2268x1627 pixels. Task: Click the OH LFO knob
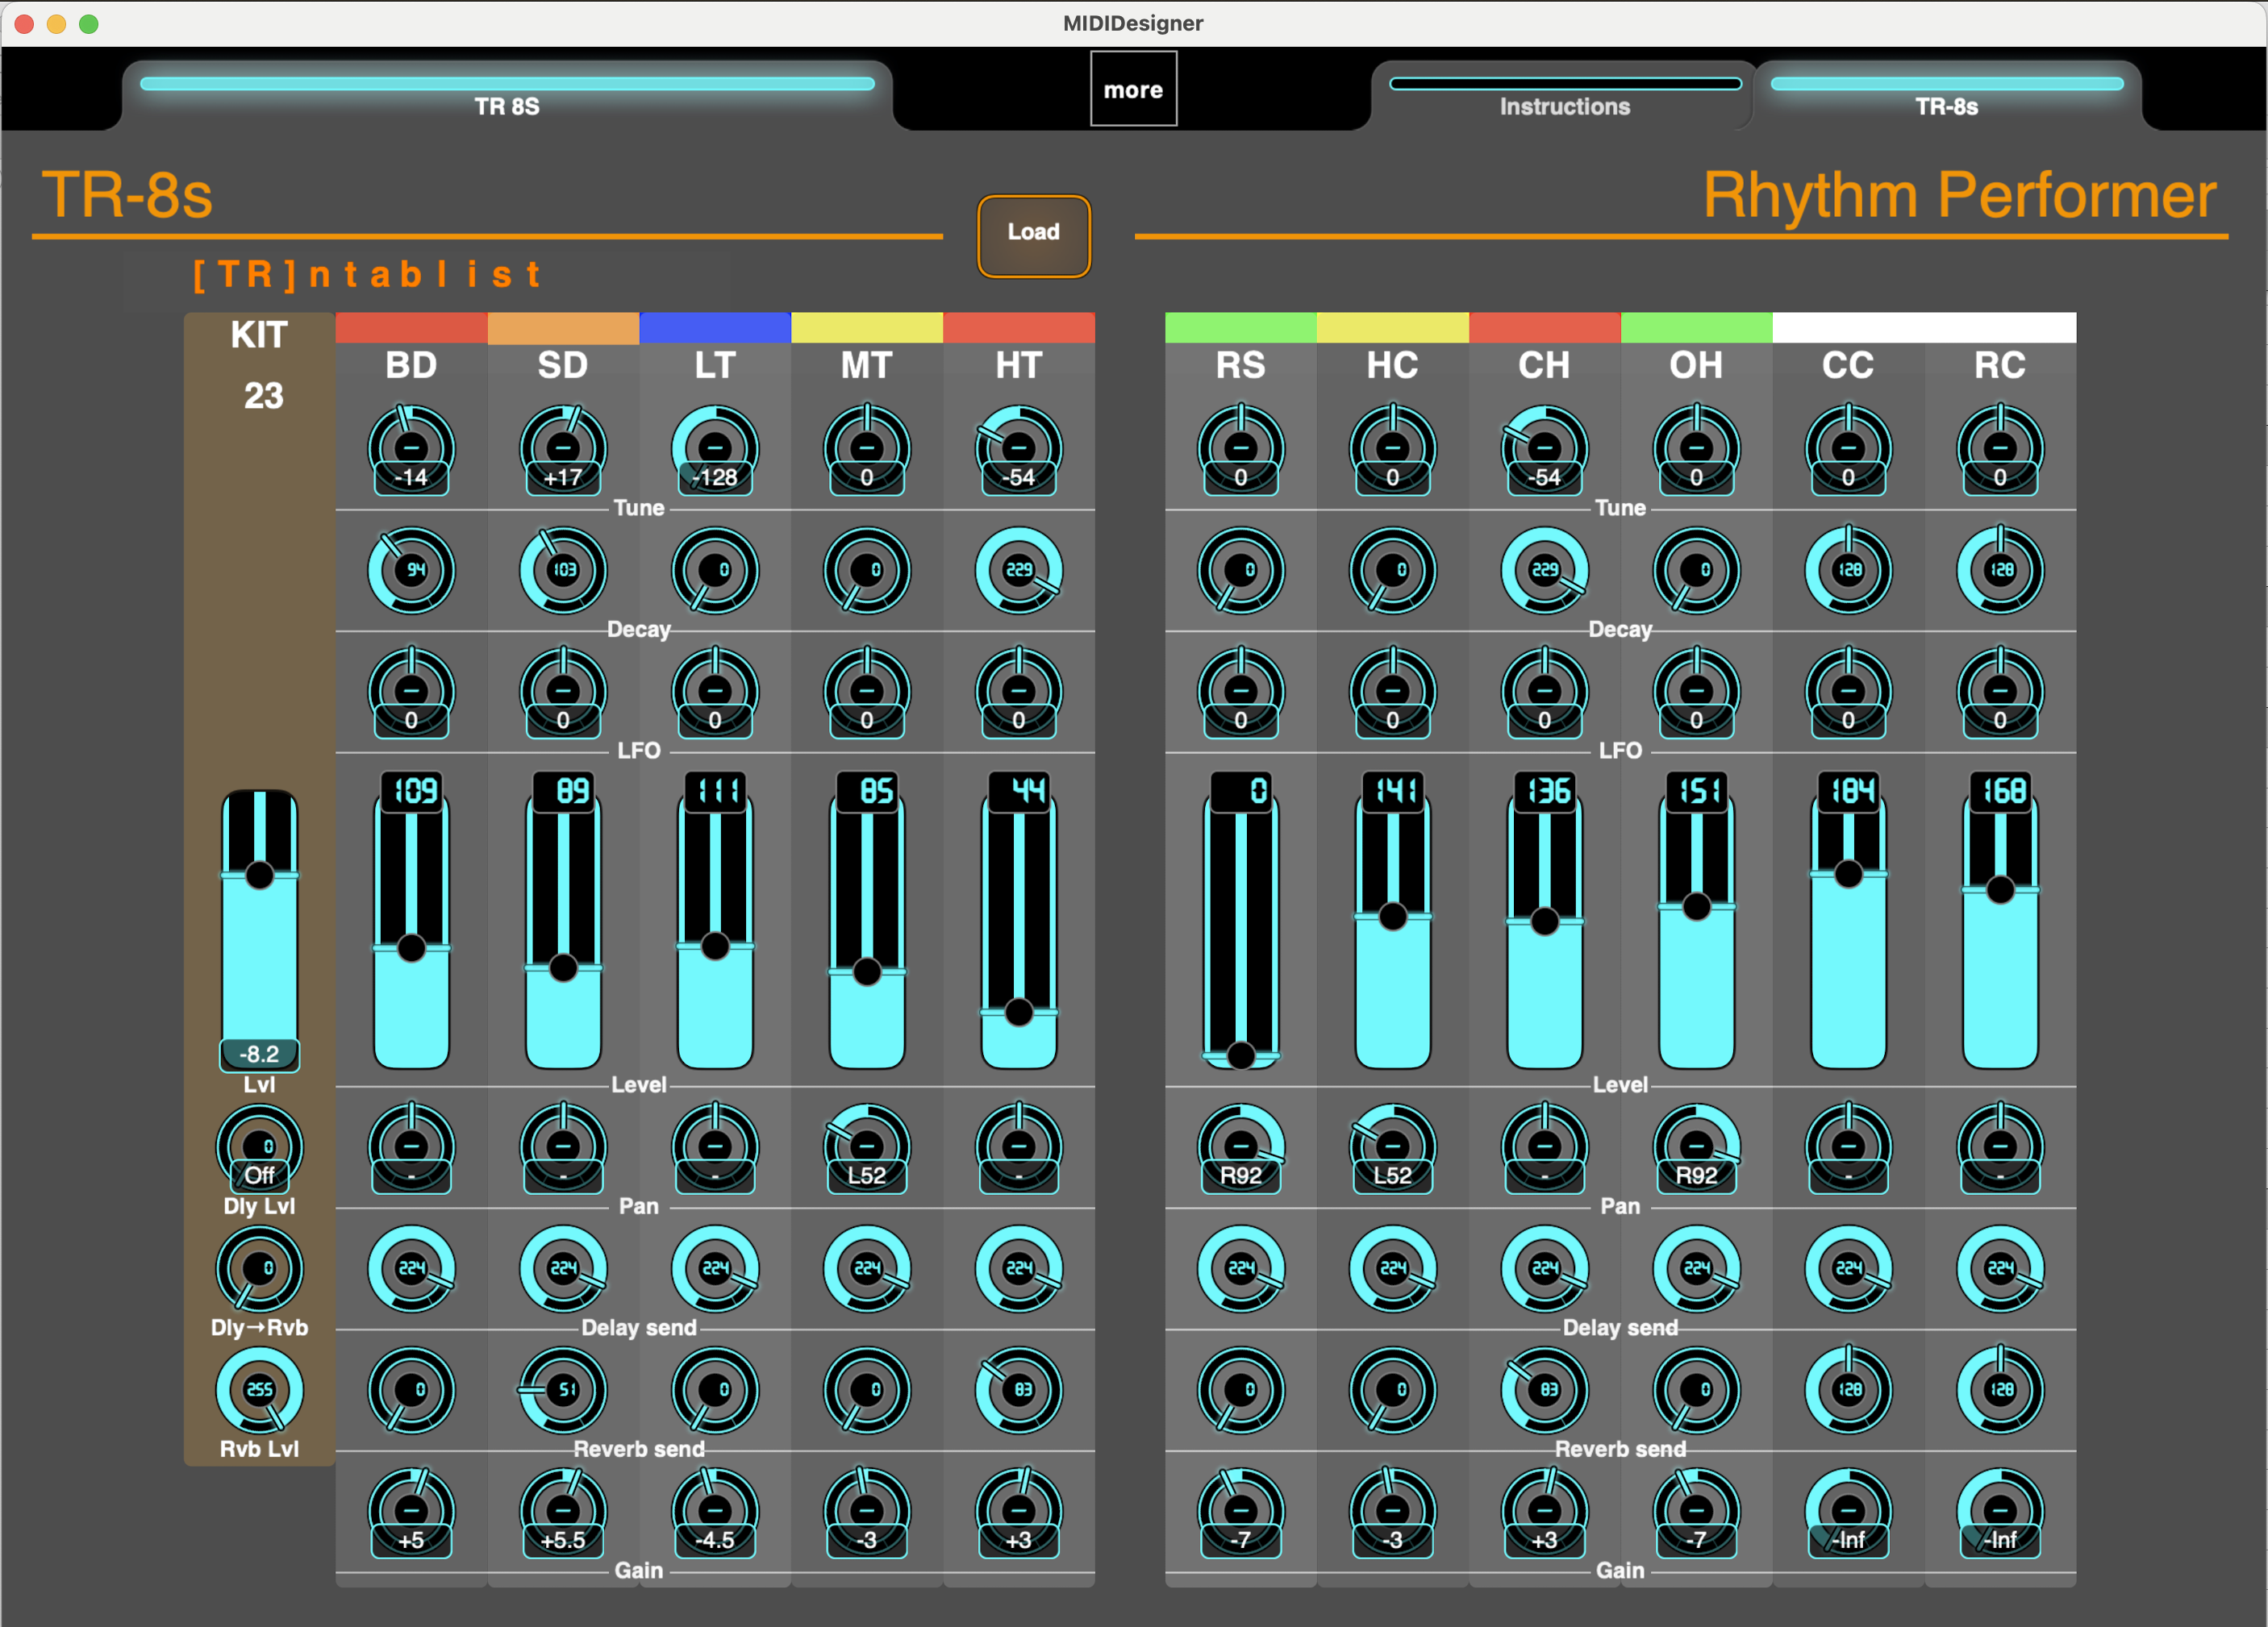coord(1696,692)
